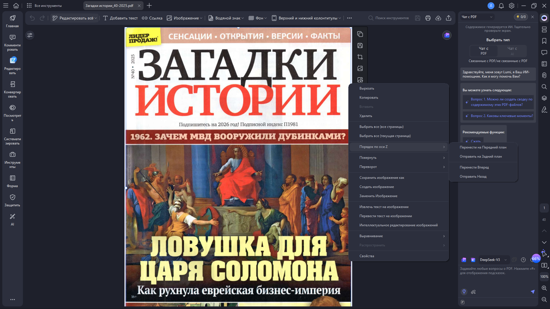Expand the 'Повернуть' submenu

tap(398, 158)
